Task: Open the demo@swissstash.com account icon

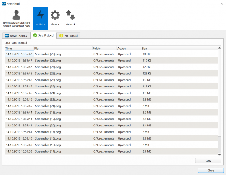Action: (x=17, y=15)
